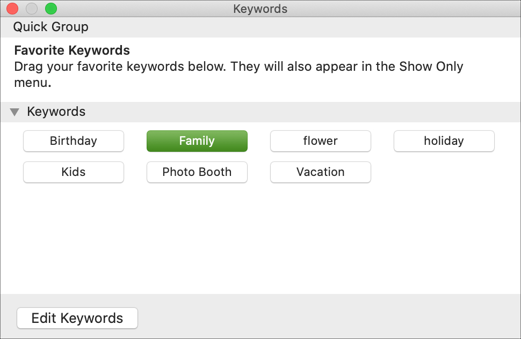Screen dimensions: 521x339
Task: Click the blank area below keyword buttons
Action: (260, 239)
